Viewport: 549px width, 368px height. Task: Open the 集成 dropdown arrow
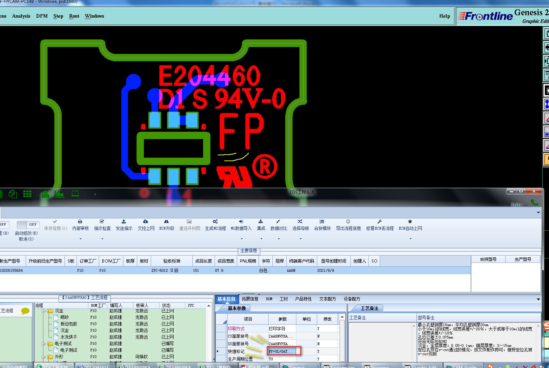click(261, 239)
